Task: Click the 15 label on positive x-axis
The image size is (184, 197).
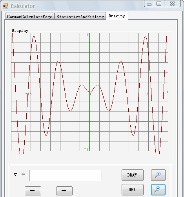Action: pyautogui.click(x=147, y=94)
